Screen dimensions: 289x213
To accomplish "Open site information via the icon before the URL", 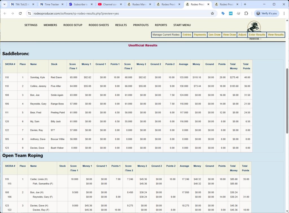I will (30, 13).
